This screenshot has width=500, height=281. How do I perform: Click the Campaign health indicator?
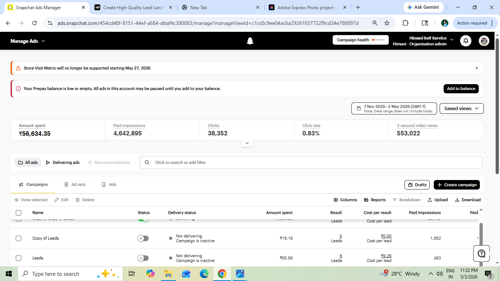(x=361, y=40)
